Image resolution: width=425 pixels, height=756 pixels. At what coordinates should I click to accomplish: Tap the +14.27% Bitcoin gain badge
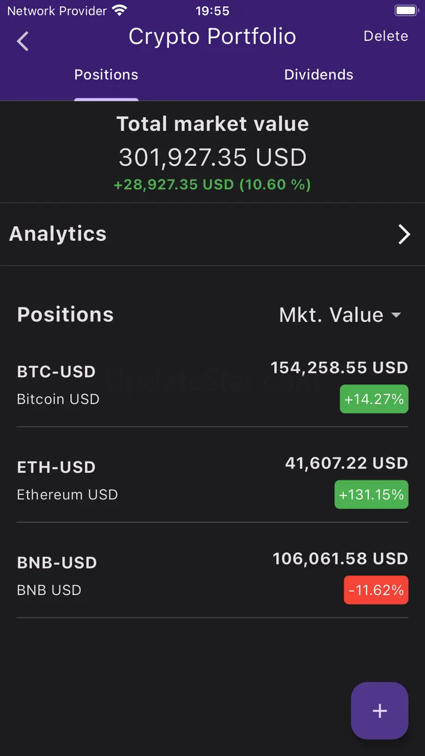[374, 399]
